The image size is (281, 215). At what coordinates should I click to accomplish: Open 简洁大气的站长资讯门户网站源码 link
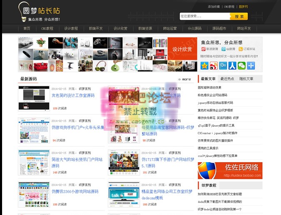(x=77, y=163)
